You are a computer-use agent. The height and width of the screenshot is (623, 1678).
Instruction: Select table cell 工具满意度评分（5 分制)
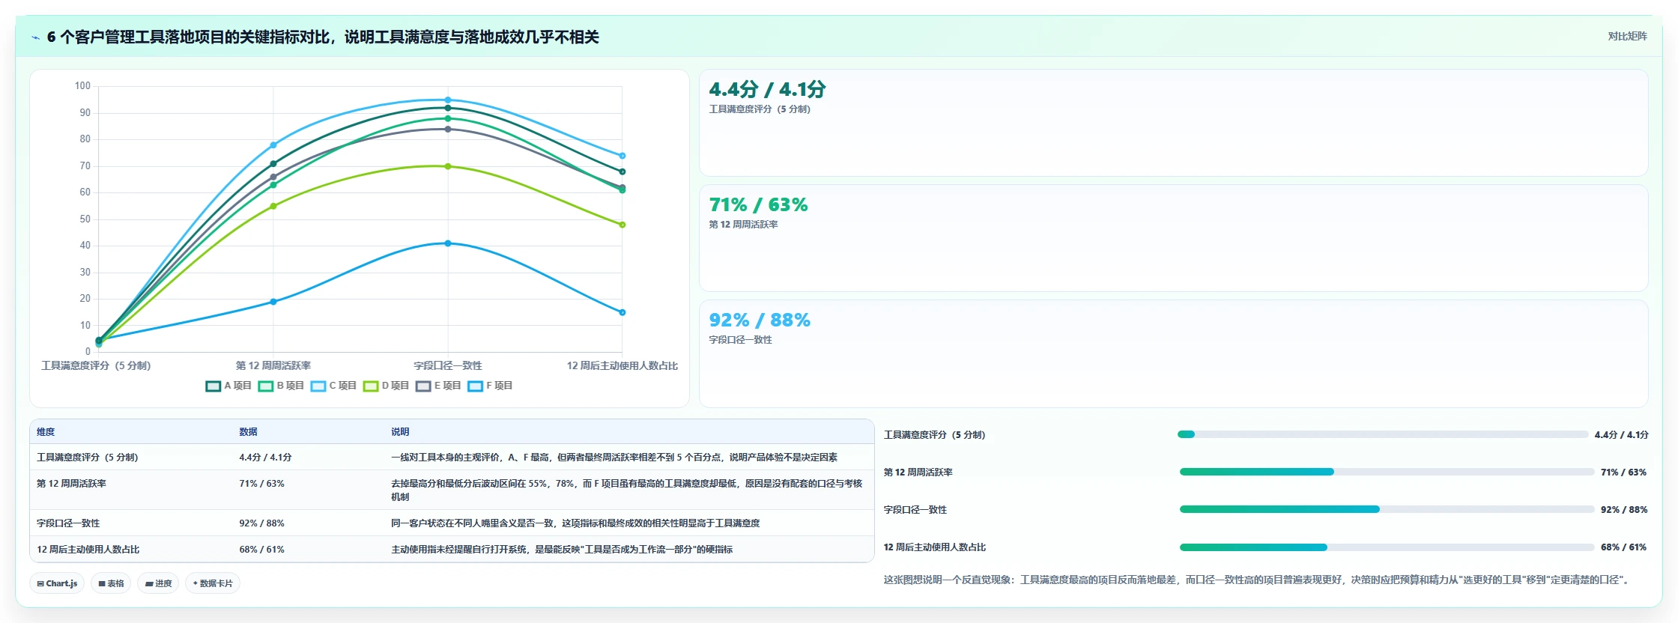(x=88, y=458)
